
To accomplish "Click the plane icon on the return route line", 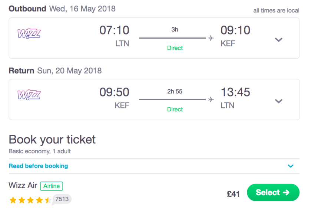I will [211, 99].
